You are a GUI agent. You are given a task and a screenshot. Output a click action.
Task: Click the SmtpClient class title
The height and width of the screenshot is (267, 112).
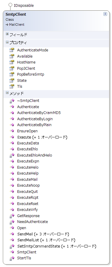(x=16, y=14)
